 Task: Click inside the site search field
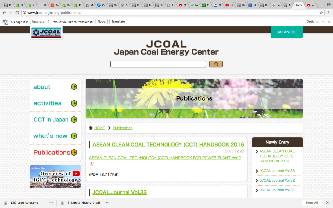pyautogui.click(x=158, y=64)
